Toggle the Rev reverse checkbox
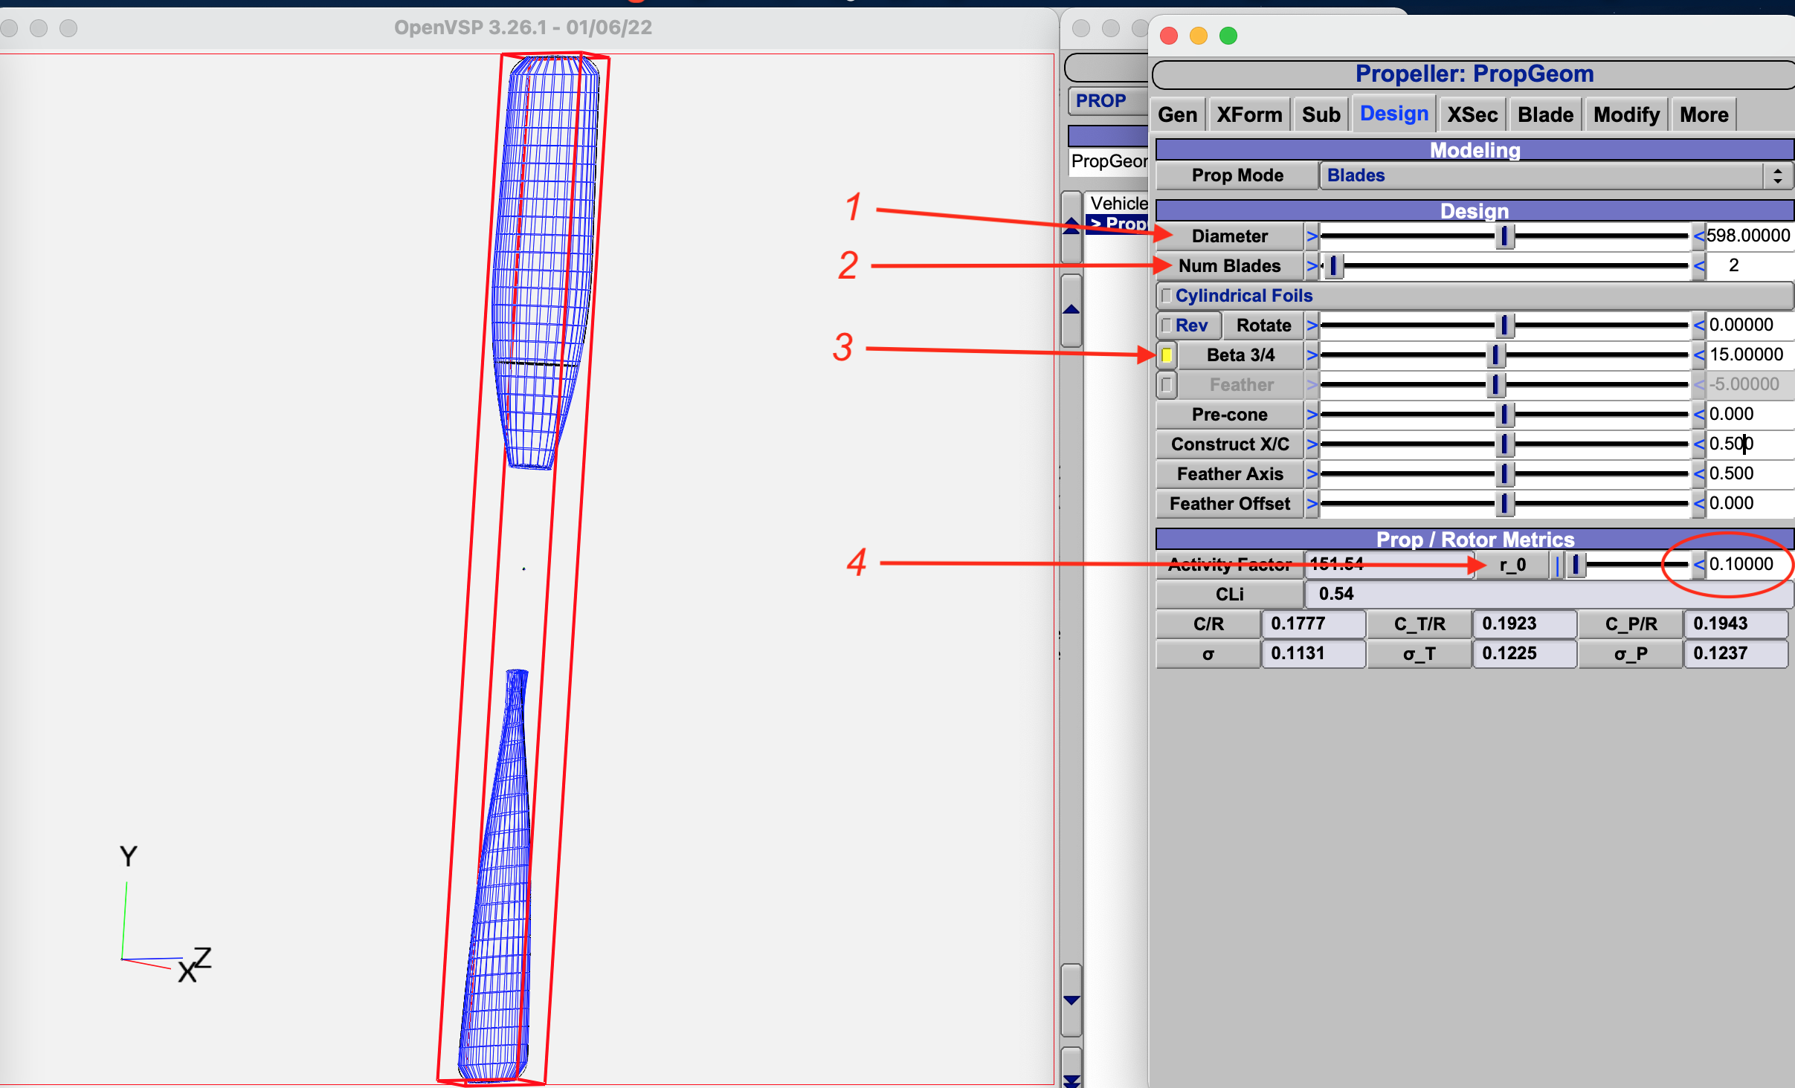This screenshot has height=1088, width=1795. pyautogui.click(x=1167, y=326)
